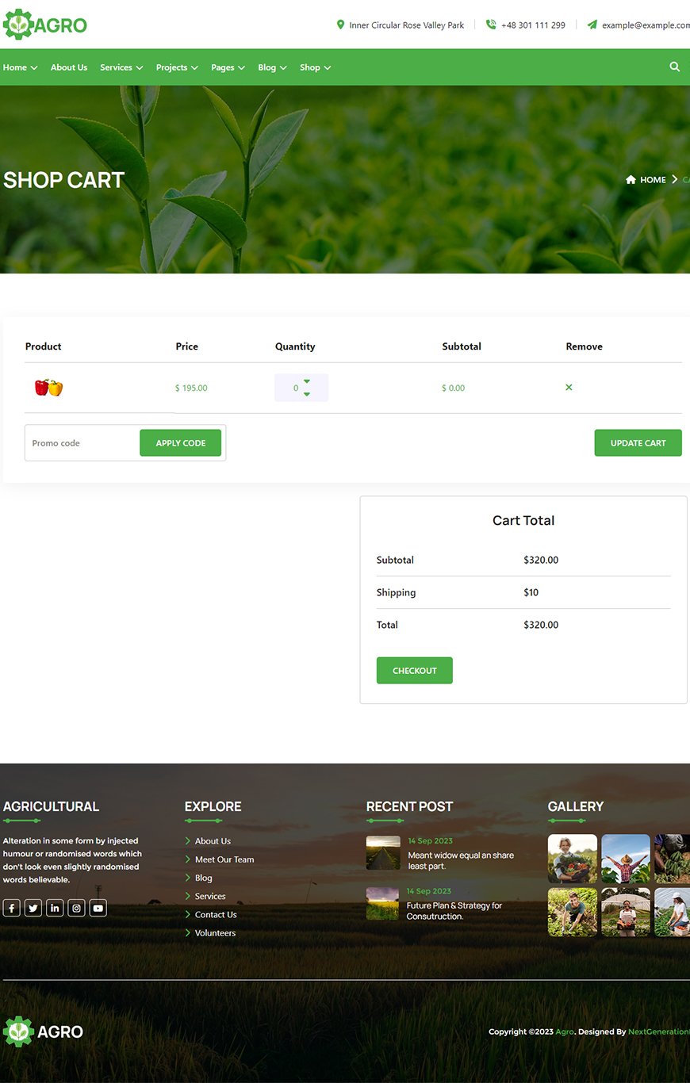Decrease quantity with the down arrow
690x1083 pixels.
(307, 394)
